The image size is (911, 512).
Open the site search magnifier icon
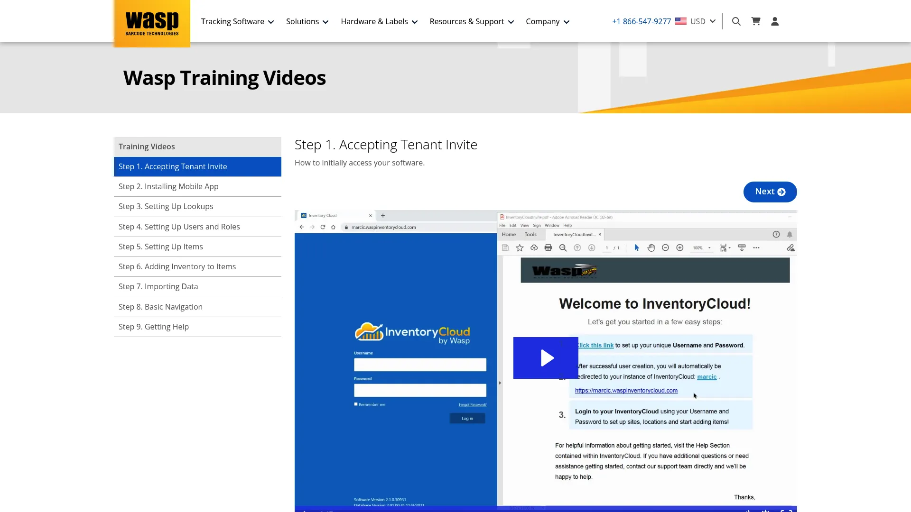pos(736,21)
